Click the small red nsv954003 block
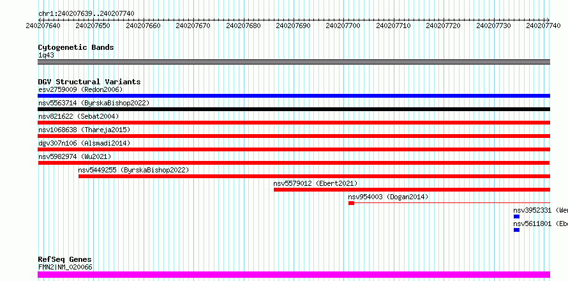 (x=352, y=203)
